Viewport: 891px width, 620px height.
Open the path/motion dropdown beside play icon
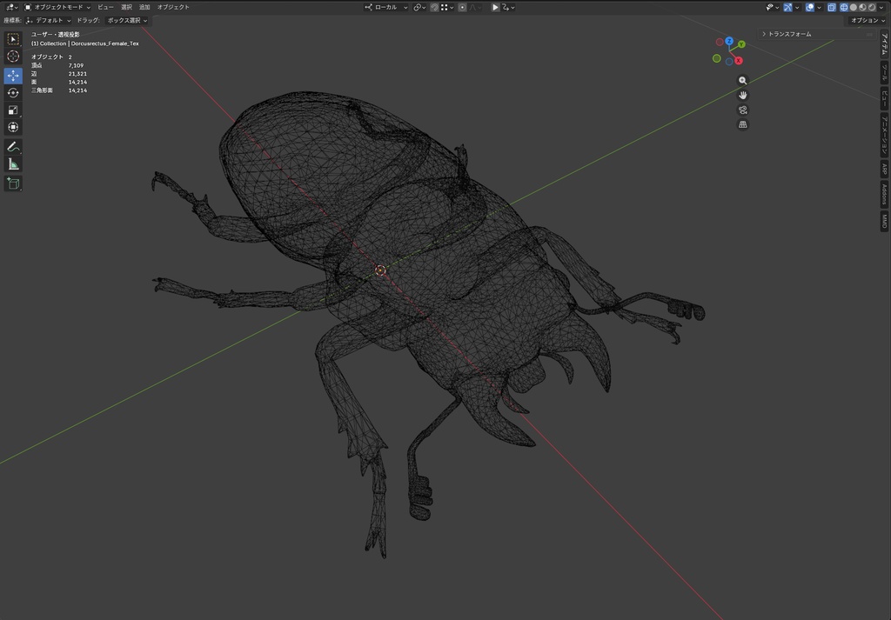click(x=508, y=7)
